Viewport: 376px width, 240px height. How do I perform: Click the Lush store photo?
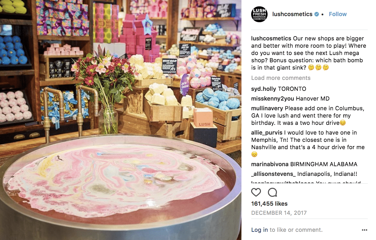coord(121,120)
